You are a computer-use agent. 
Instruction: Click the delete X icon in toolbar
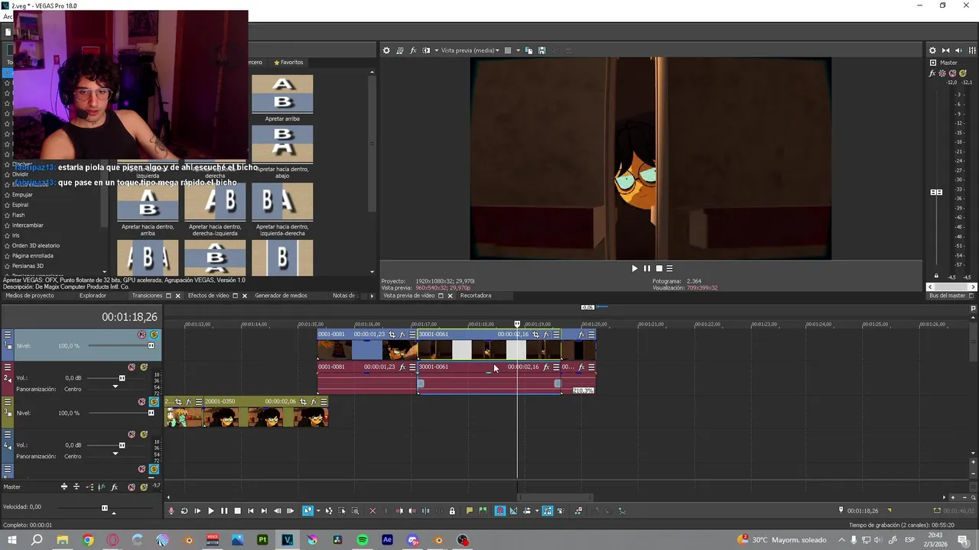coord(372,511)
